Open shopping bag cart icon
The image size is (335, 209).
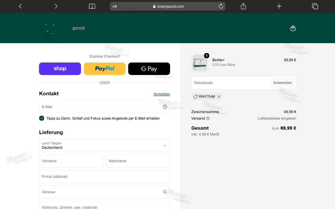293,28
